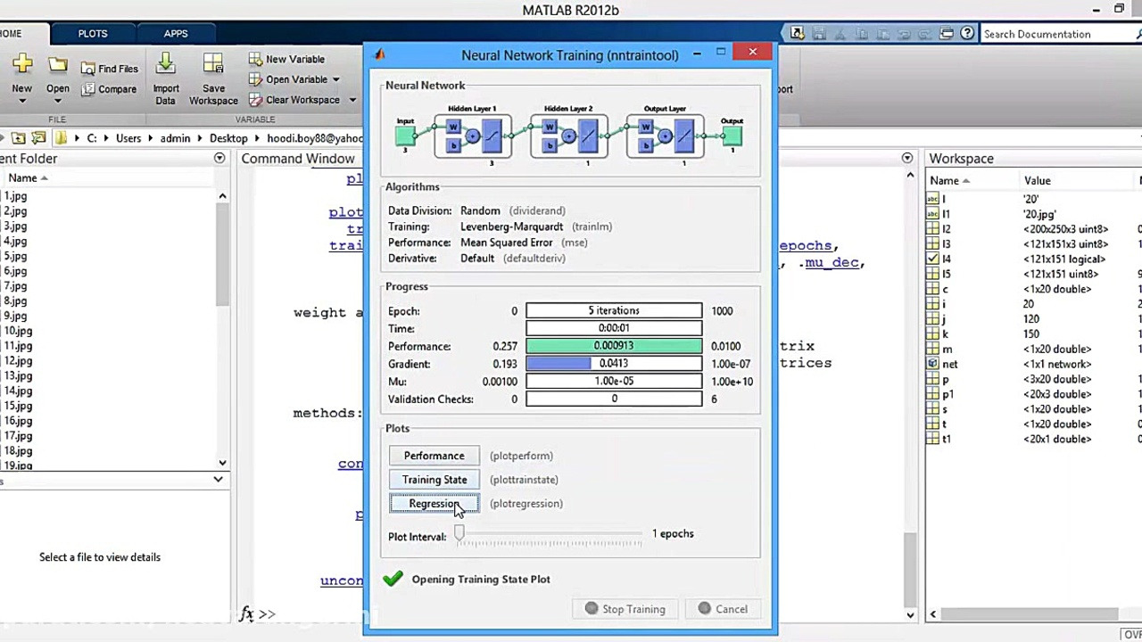Viewport: 1142px width, 642px height.
Task: Click the Open folder icon
Action: pyautogui.click(x=58, y=65)
